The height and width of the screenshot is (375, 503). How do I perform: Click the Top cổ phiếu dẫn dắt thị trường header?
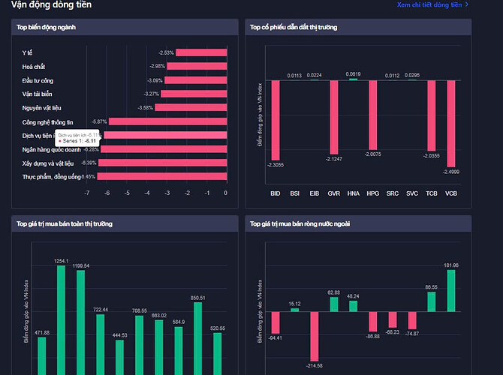click(x=358, y=27)
